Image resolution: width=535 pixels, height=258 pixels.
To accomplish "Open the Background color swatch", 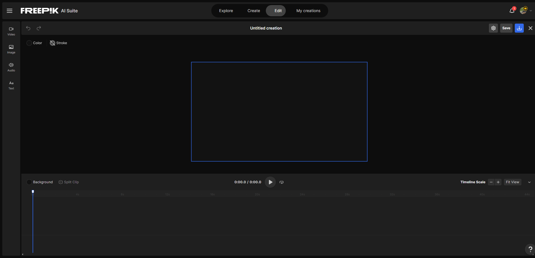I will coord(29,182).
